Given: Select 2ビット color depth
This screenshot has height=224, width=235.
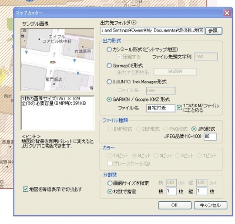Looking at the screenshot, I should 177,155.
